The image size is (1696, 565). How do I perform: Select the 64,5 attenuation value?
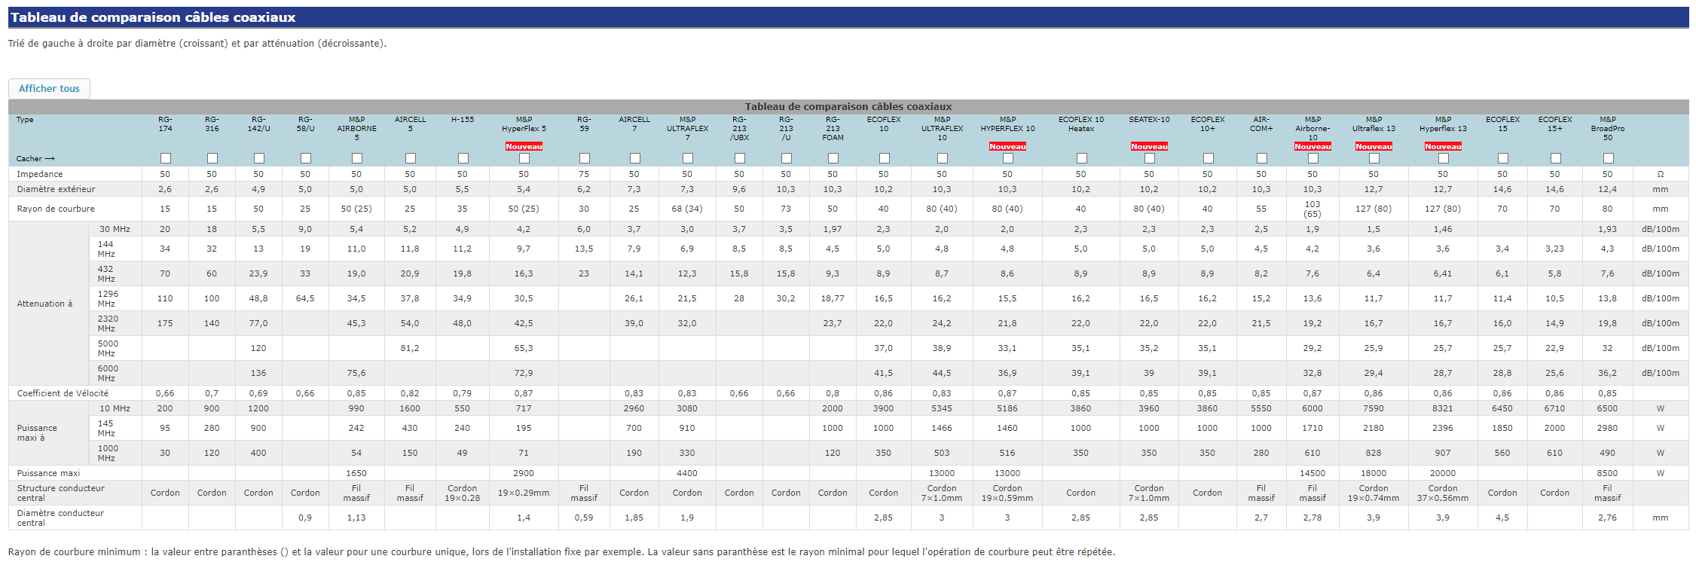click(305, 298)
